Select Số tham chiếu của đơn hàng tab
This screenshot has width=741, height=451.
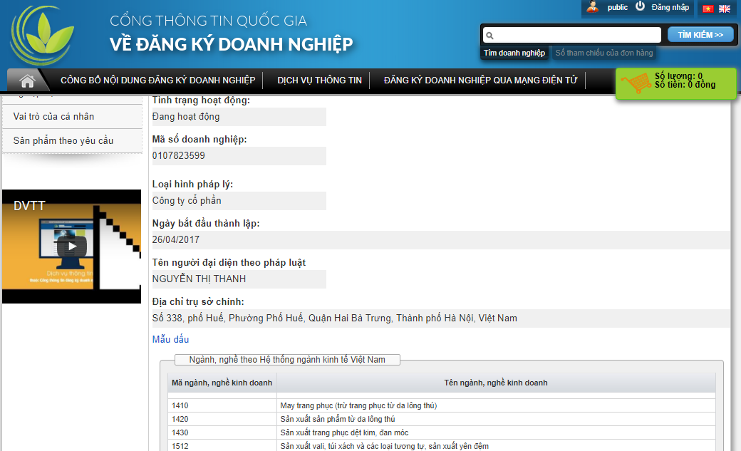[603, 53]
